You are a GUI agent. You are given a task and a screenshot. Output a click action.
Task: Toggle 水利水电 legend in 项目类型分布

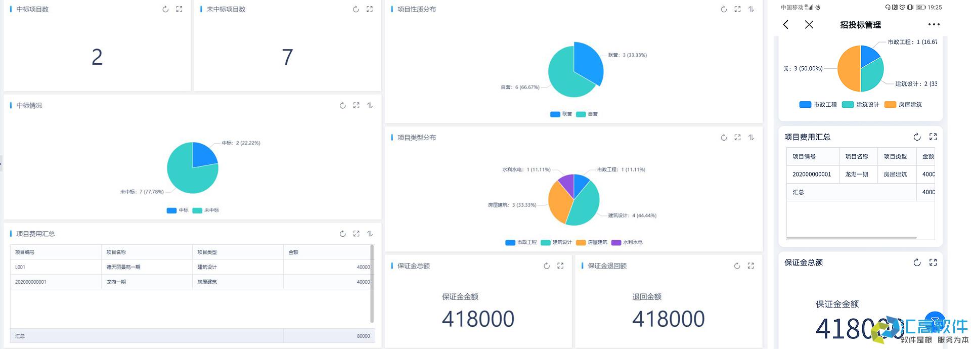tap(627, 242)
